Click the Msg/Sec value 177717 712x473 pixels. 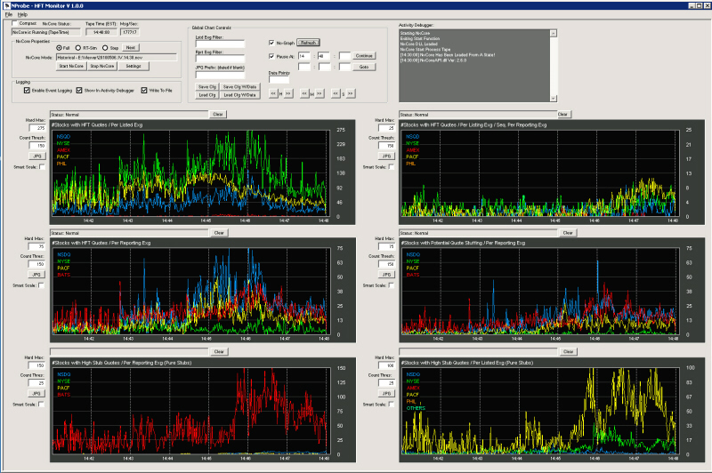[130, 32]
